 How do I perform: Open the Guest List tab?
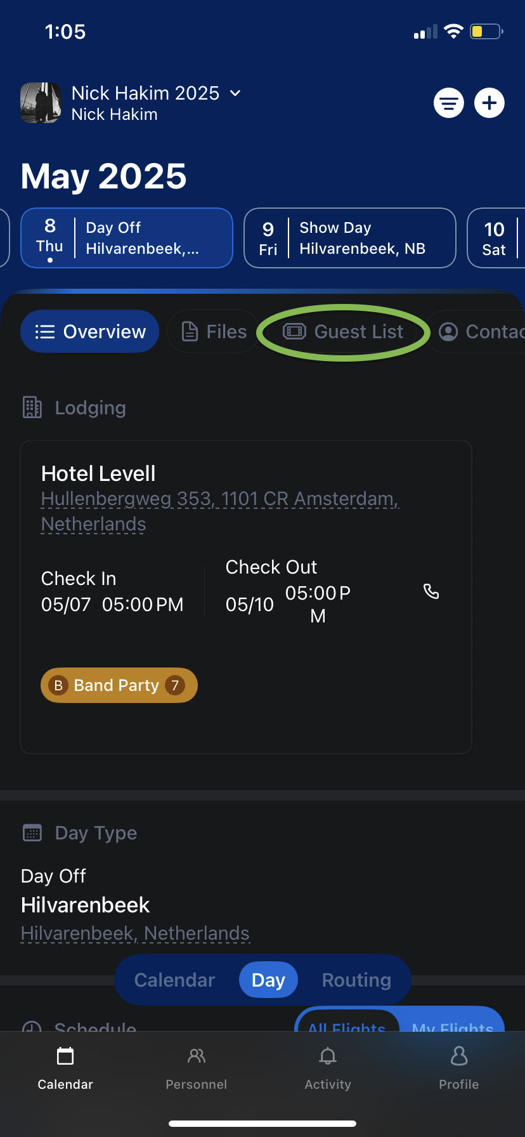click(343, 332)
